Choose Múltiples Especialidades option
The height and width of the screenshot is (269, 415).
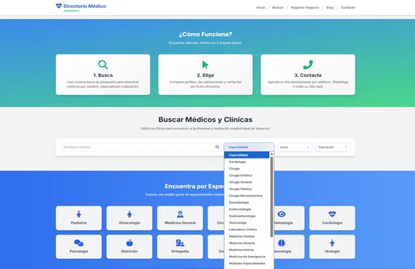pyautogui.click(x=246, y=263)
